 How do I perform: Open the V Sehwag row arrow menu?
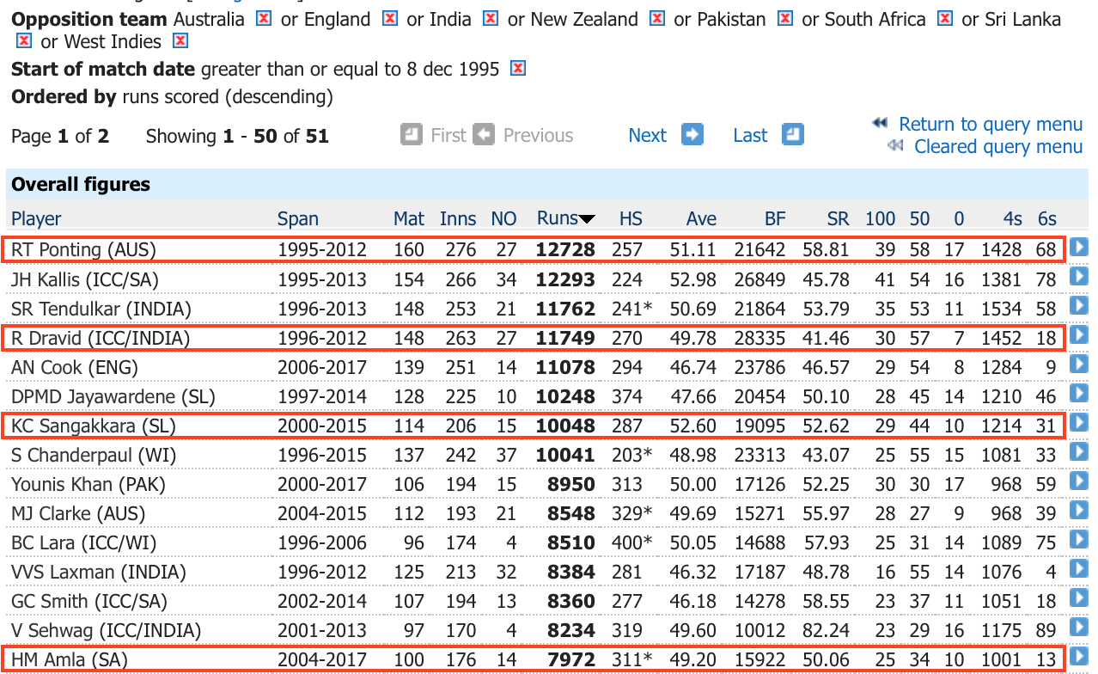[x=1078, y=628]
